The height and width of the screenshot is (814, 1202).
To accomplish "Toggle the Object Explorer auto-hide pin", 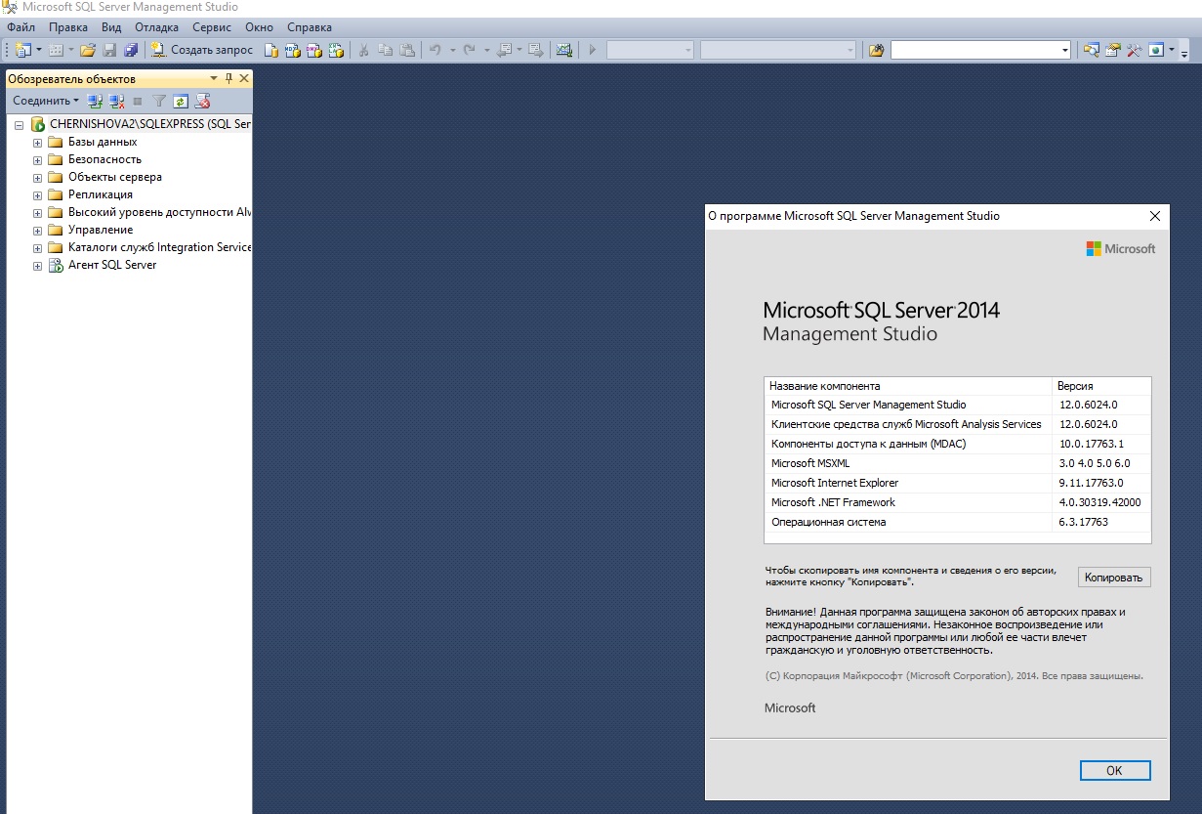I will (x=229, y=79).
